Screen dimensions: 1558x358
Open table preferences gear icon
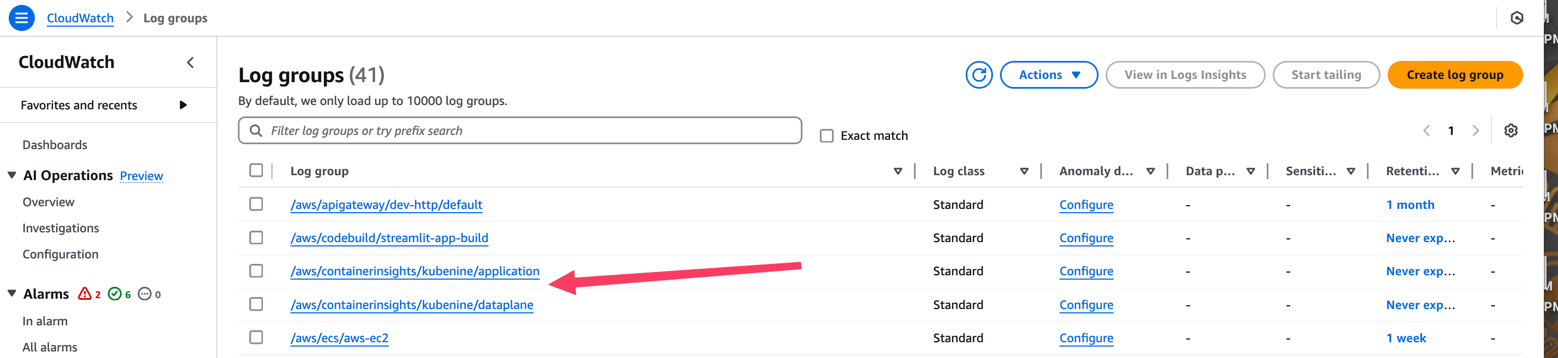(x=1510, y=131)
